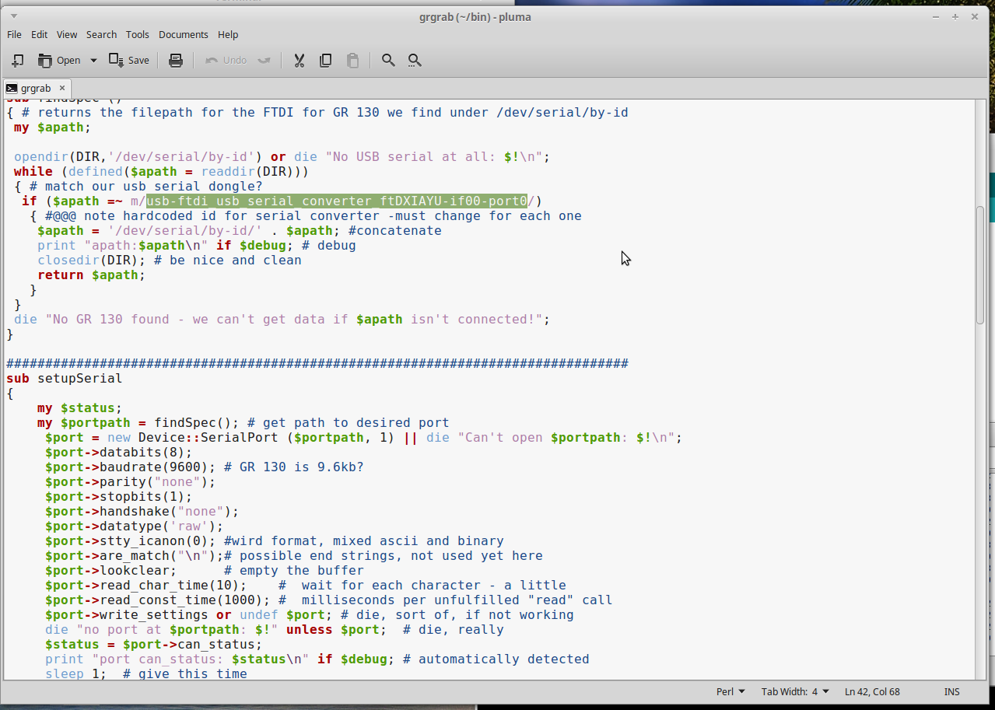
Task: Click the 'new Device::SerialPort' line
Action: (x=364, y=438)
